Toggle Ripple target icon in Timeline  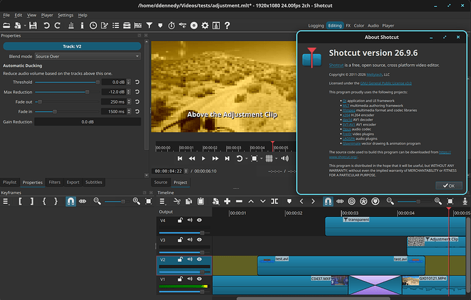352,201
